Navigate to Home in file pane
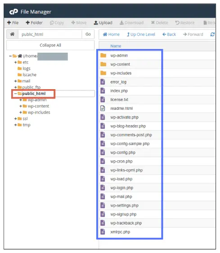220x253 pixels. [x=111, y=34]
